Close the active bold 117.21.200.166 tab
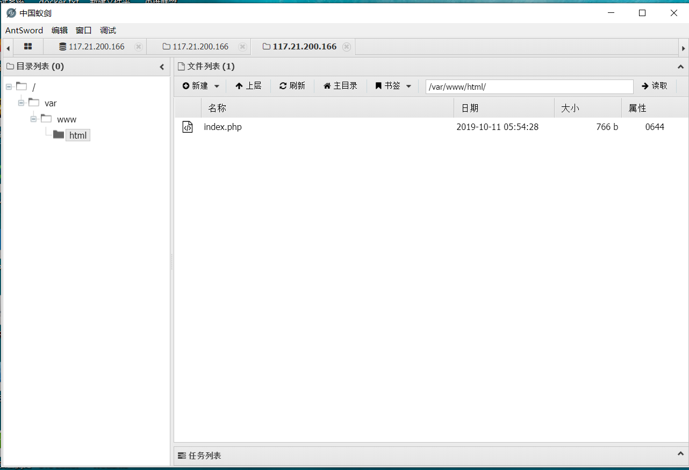This screenshot has height=470, width=689. [347, 47]
